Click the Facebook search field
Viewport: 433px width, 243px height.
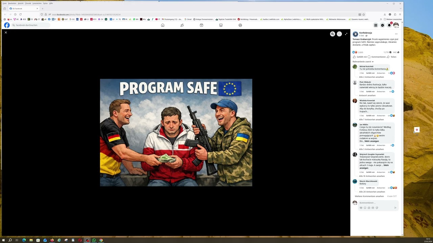pos(30,25)
